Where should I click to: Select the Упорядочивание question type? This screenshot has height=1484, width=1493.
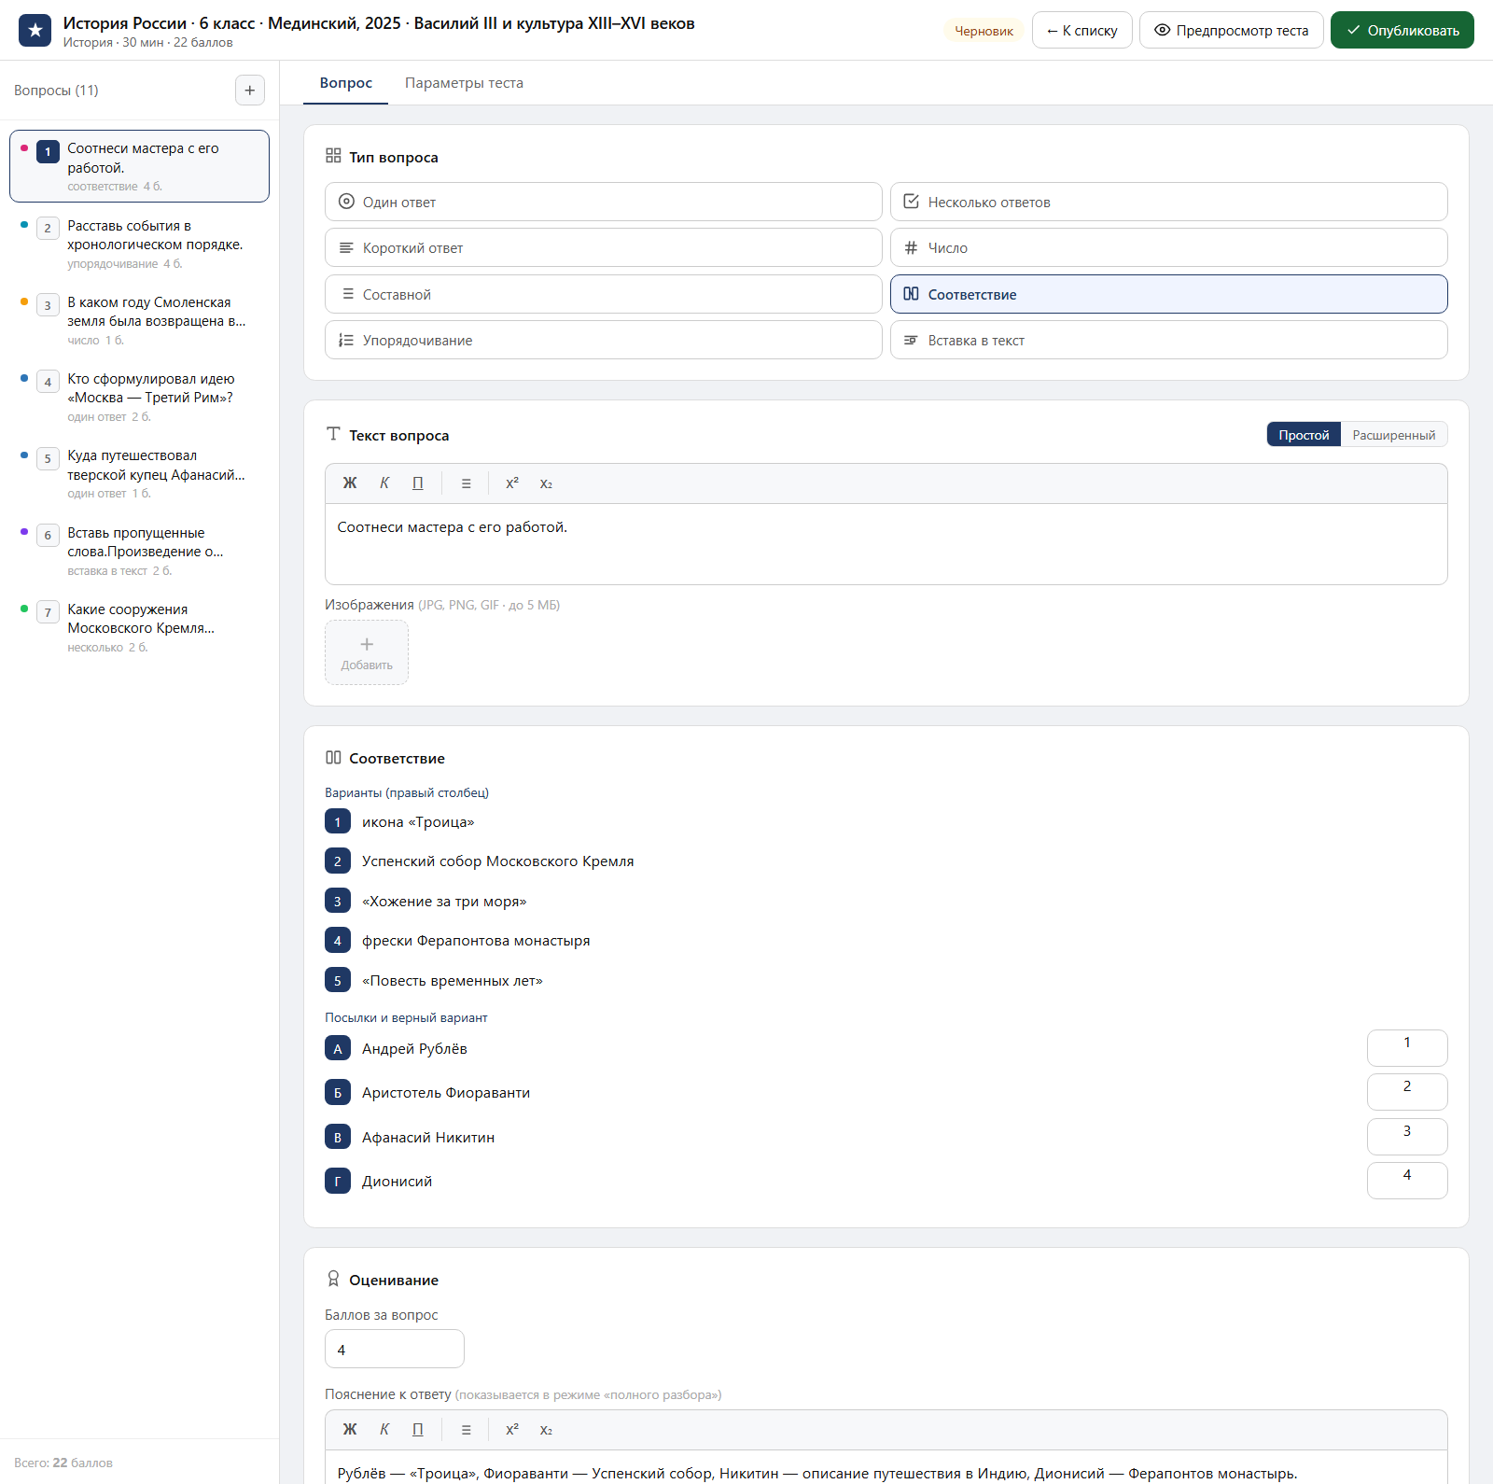point(604,340)
